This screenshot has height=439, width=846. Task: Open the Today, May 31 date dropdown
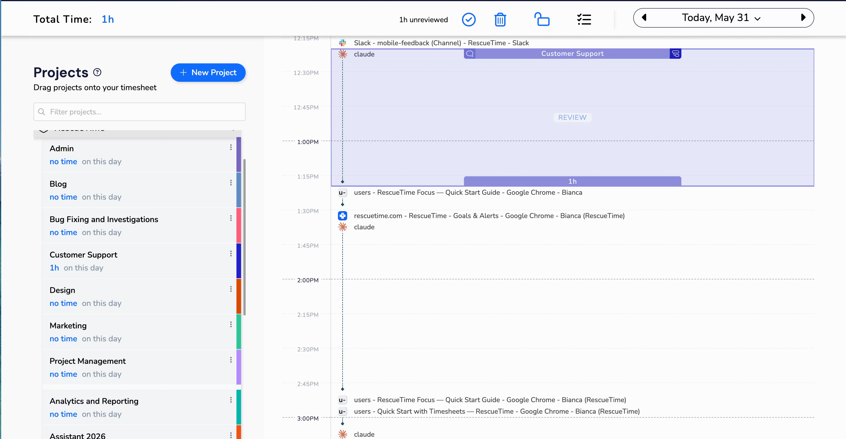(721, 18)
